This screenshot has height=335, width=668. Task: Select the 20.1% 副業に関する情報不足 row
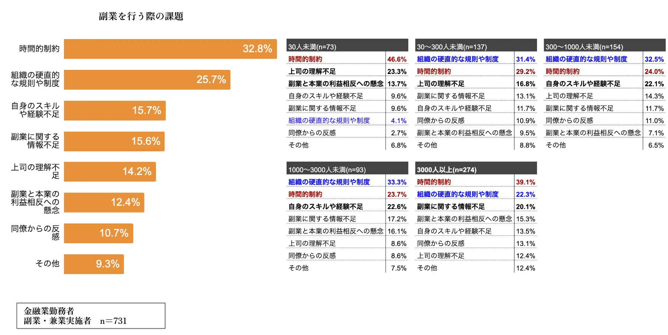click(x=476, y=206)
